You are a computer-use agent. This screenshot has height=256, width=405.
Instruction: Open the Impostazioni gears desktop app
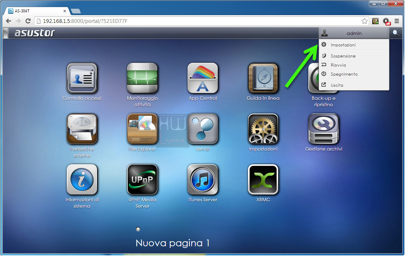click(x=263, y=129)
